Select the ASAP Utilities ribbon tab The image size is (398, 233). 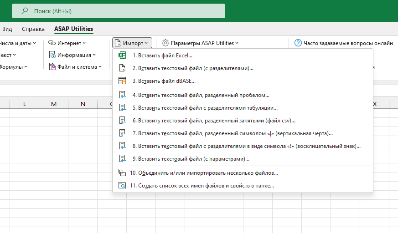(x=73, y=29)
